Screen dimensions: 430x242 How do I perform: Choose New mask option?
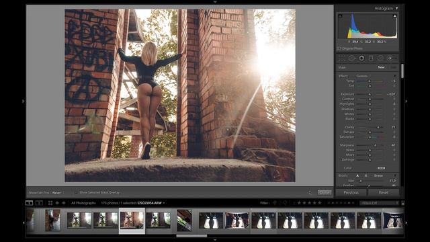tap(381, 67)
